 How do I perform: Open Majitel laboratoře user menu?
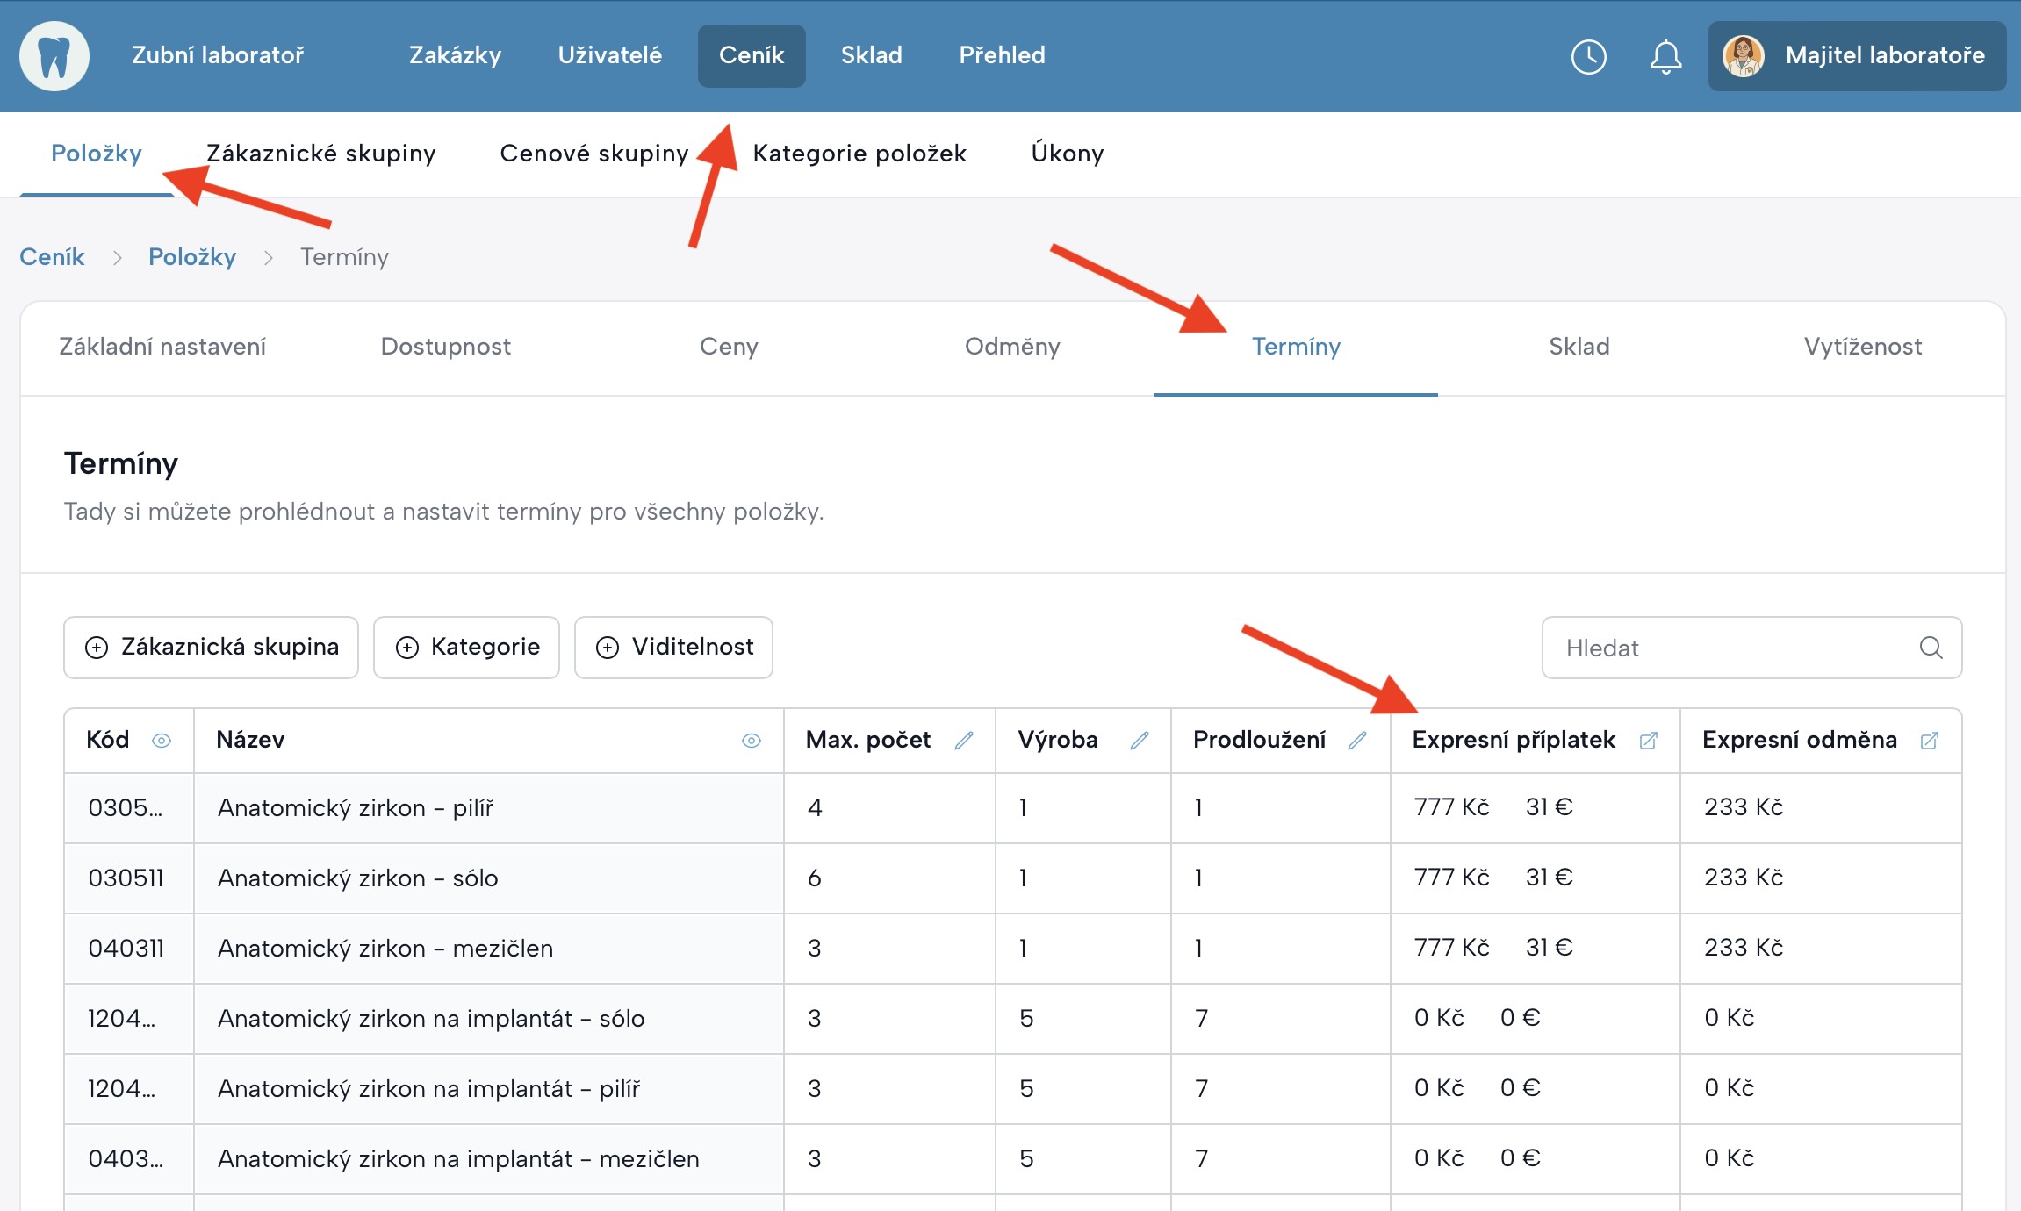tap(1856, 56)
